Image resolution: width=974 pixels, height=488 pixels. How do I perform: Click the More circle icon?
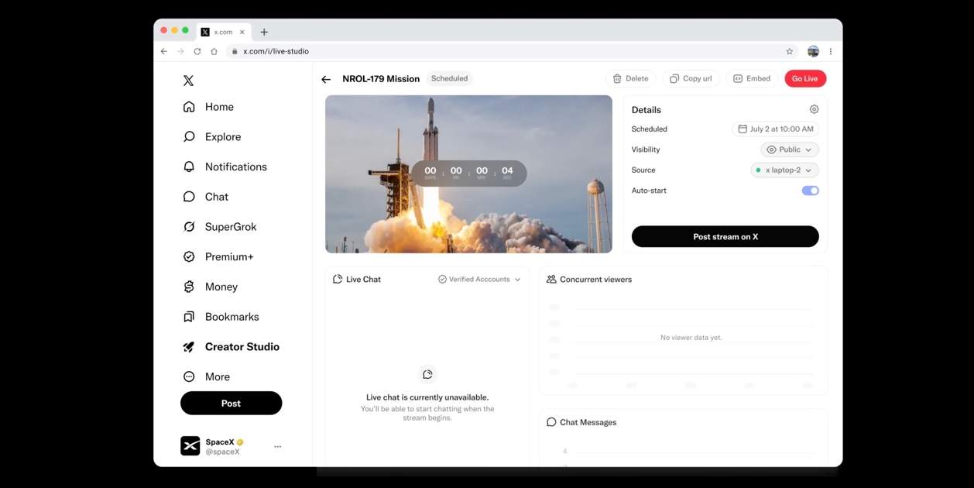click(x=189, y=376)
